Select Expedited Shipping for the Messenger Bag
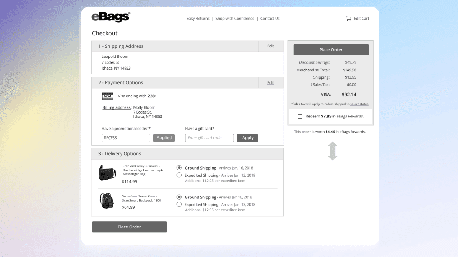The image size is (458, 257). click(179, 175)
